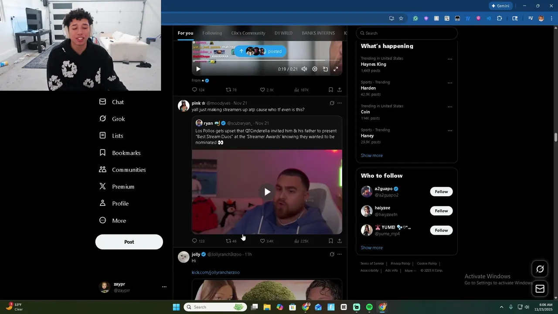This screenshot has height=314, width=558.
Task: View analytics of pink's post 225K views
Action: [x=301, y=241]
